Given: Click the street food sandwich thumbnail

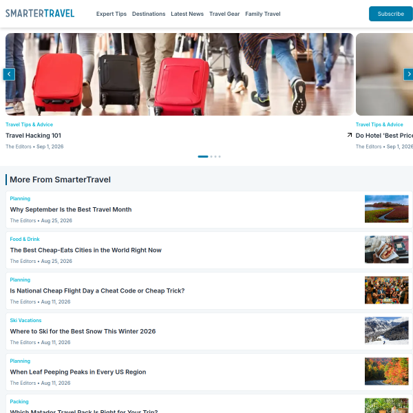Looking at the screenshot, I should point(386,249).
